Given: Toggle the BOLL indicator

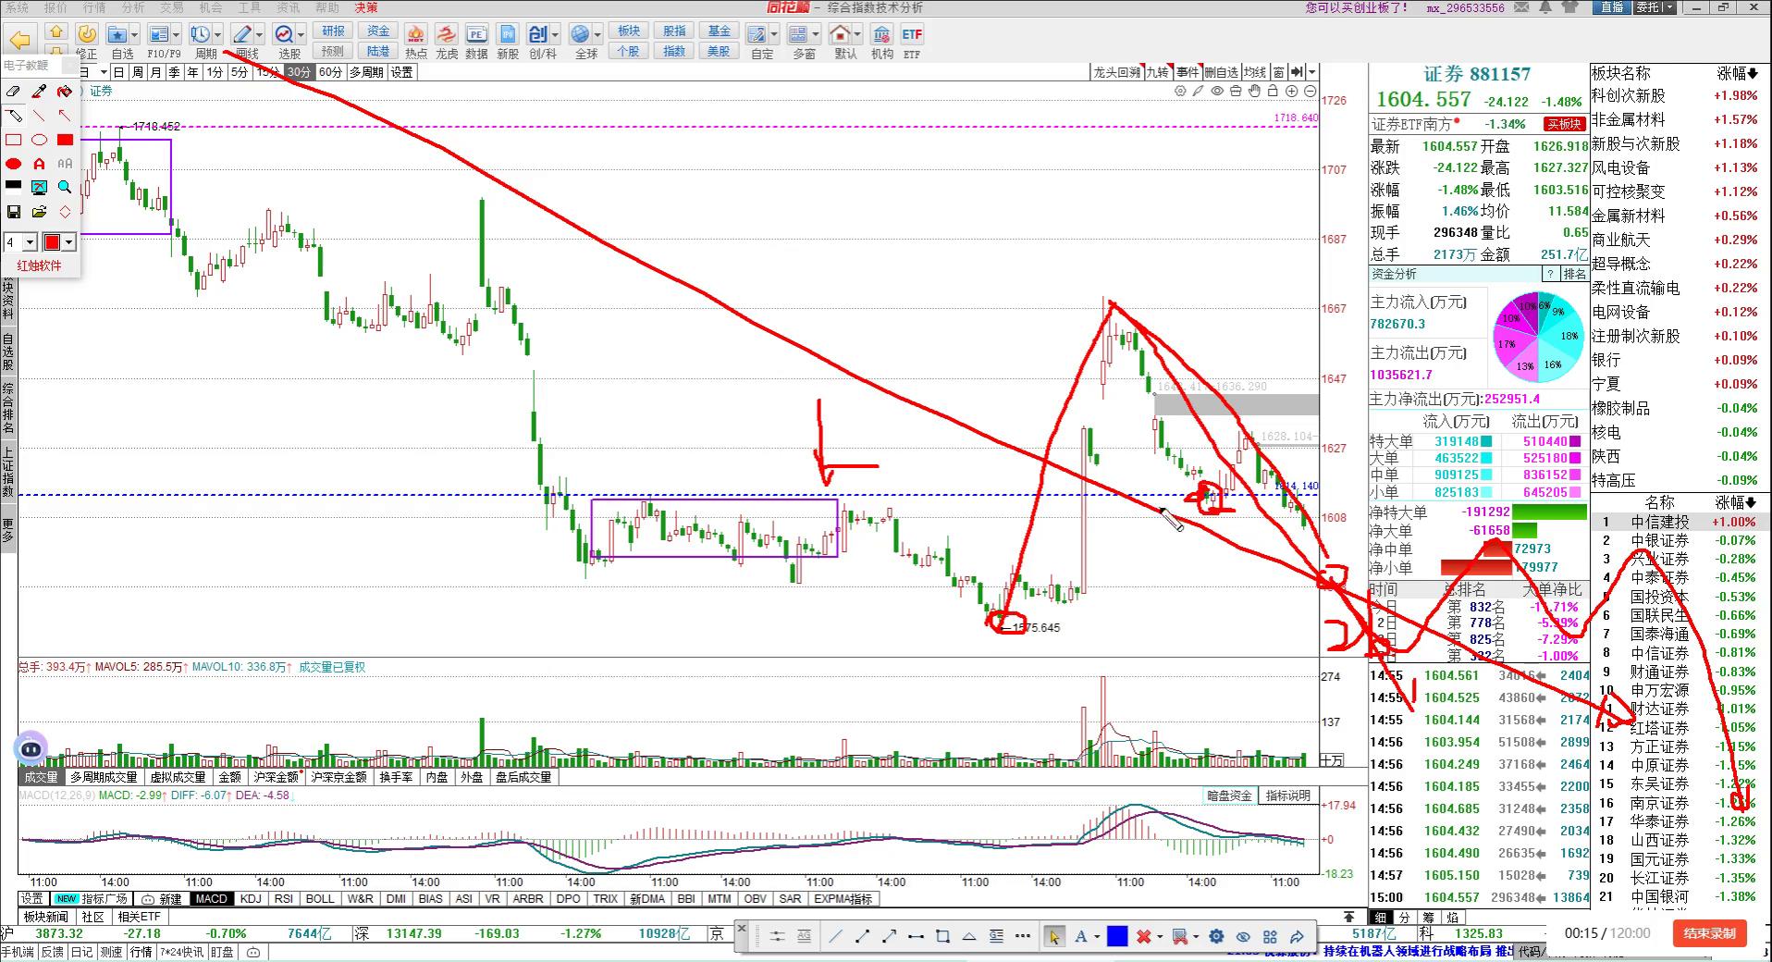Looking at the screenshot, I should click(x=320, y=898).
